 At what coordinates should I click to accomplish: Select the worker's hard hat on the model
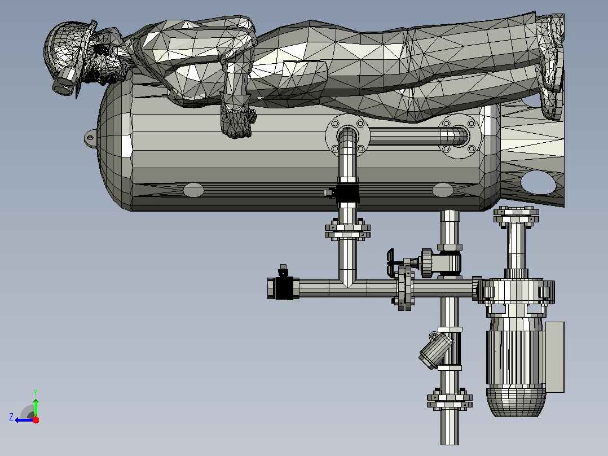pos(69,49)
